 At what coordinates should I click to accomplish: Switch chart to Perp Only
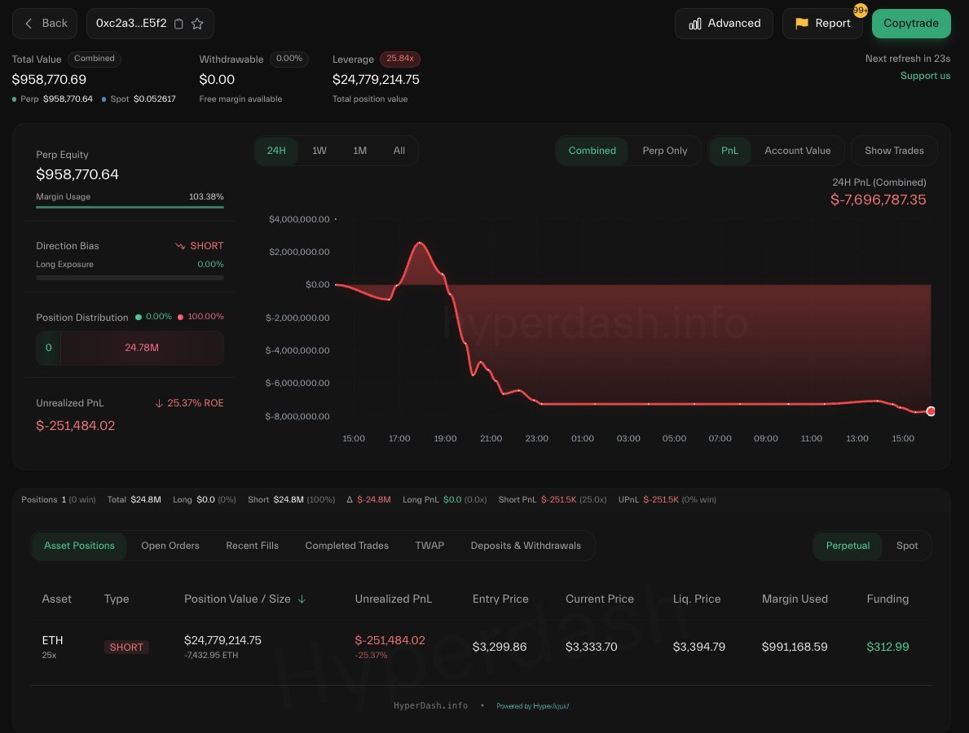[x=664, y=151]
